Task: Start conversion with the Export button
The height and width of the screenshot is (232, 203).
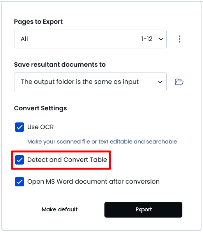Action: tap(143, 210)
